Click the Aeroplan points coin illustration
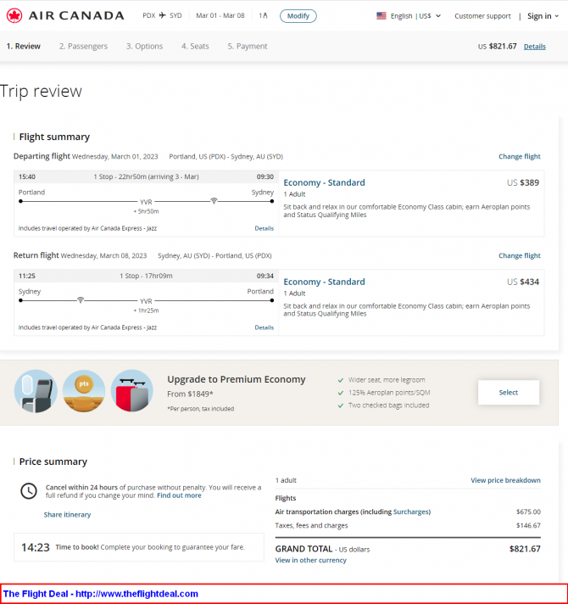 coord(84,391)
